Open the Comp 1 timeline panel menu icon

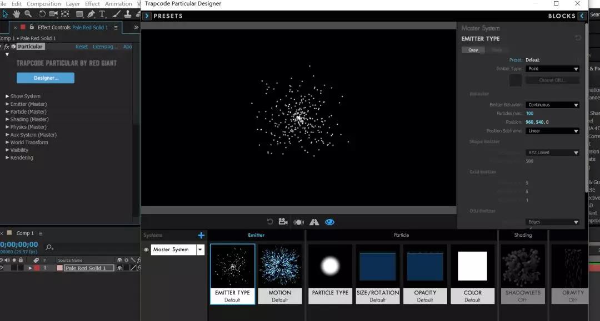(x=41, y=233)
